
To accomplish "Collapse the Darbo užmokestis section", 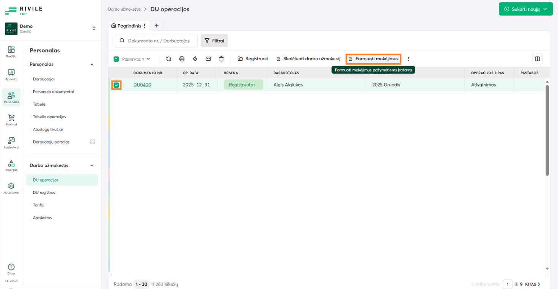I will point(92,165).
